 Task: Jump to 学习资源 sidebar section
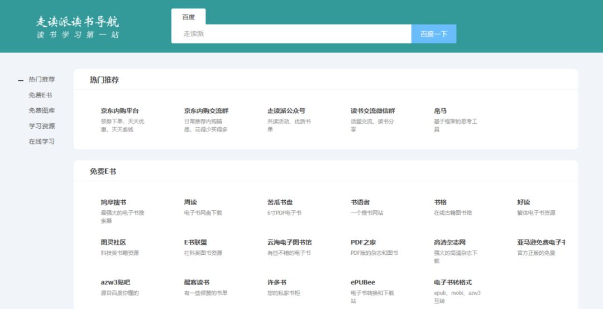click(42, 126)
